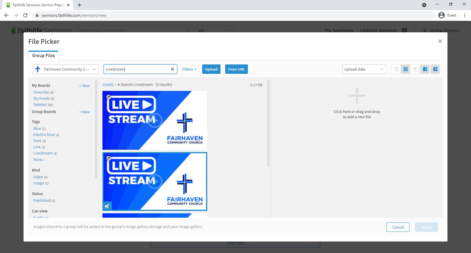This screenshot has width=471, height=253.
Task: Clear the Livestream search text
Action: [x=173, y=69]
